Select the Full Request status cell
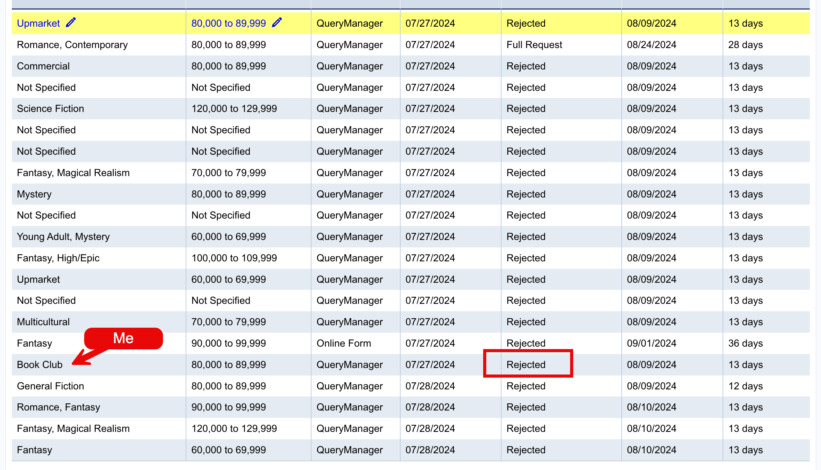This screenshot has height=470, width=821. coord(561,45)
